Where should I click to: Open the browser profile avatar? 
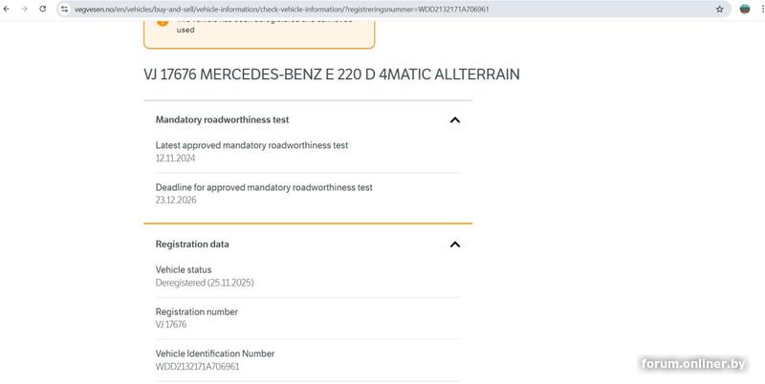click(x=745, y=9)
